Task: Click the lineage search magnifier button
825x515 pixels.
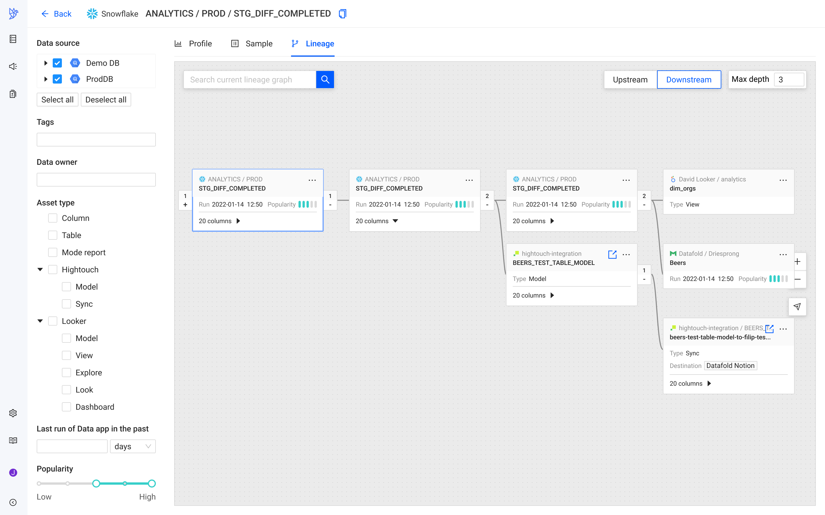Action: click(325, 79)
